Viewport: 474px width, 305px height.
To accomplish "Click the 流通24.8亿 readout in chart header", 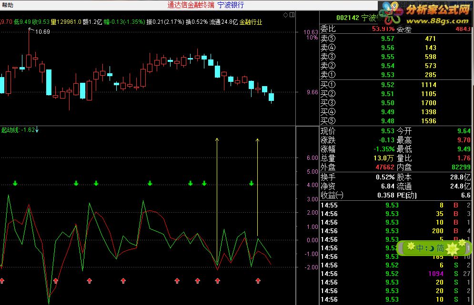I will click(x=223, y=22).
